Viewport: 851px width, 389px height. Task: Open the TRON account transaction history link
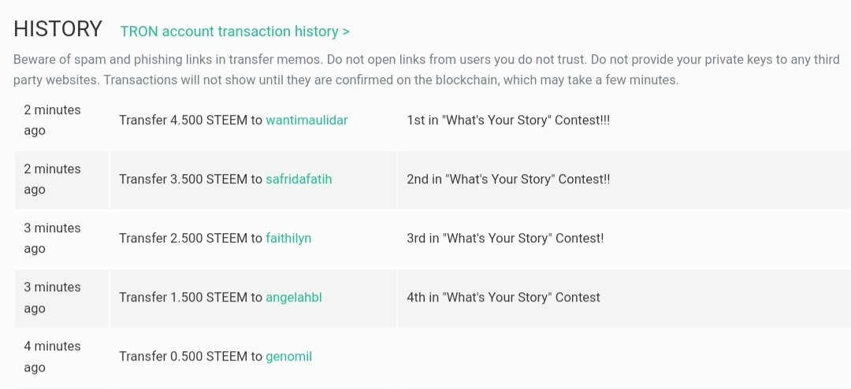(x=235, y=31)
